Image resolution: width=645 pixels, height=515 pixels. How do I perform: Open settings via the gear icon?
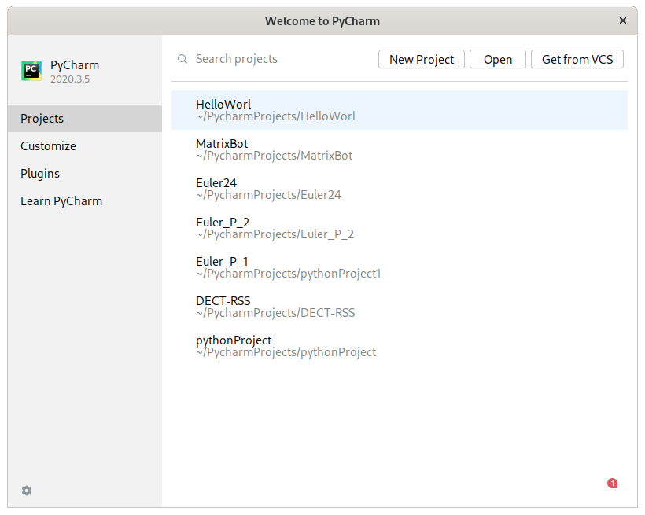coord(26,490)
